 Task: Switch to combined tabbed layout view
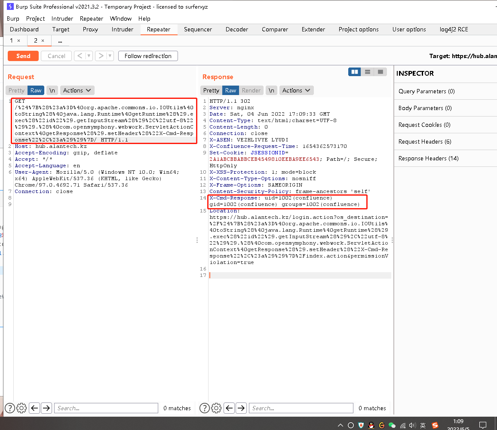pos(380,72)
